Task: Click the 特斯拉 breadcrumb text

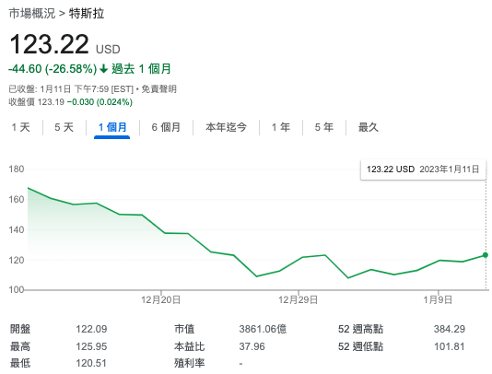Action: click(x=87, y=14)
